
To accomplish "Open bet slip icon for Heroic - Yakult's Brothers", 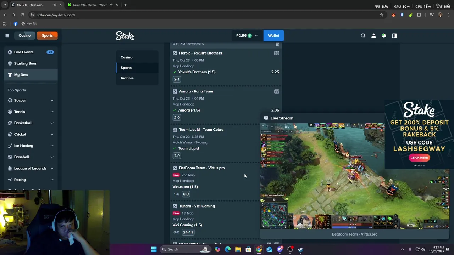I will (277, 53).
